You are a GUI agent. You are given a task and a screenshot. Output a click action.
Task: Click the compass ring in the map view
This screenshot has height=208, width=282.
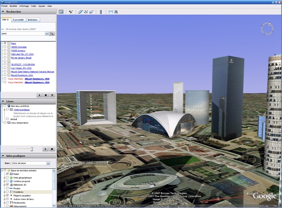(267, 29)
